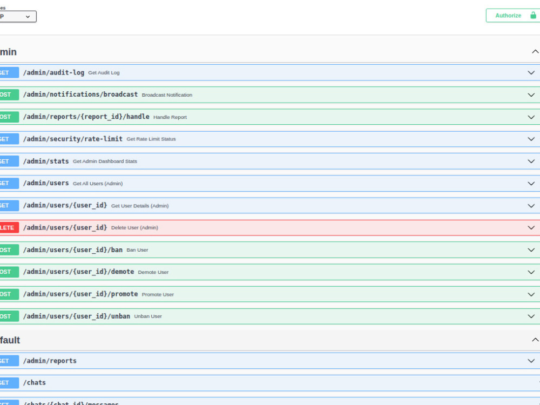Collapse the admin section chevron

535,52
